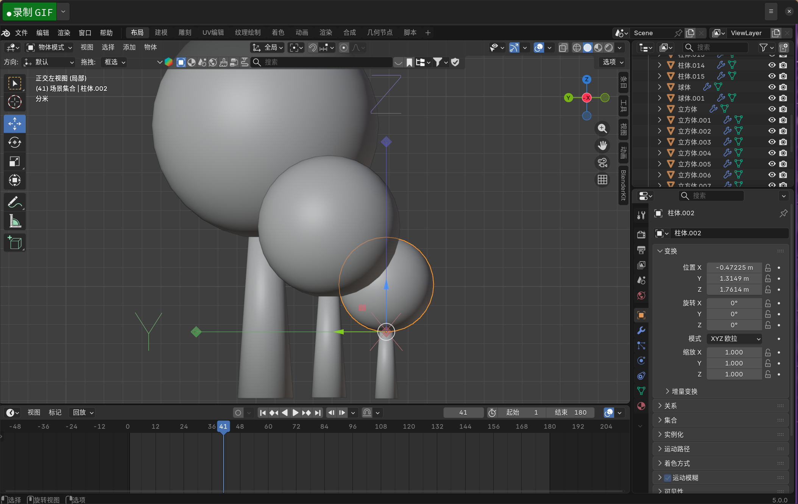Toggle perspective/orthographic grid icon
The image size is (798, 504).
pos(602,180)
